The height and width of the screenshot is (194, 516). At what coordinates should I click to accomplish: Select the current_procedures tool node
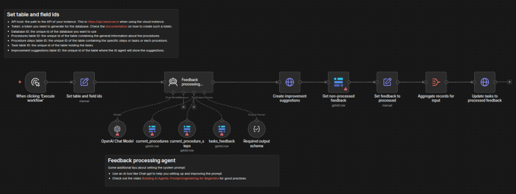(x=152, y=129)
